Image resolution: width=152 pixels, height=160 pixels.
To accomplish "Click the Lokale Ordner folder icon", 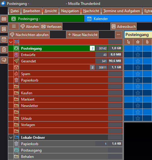I will coord(16,137).
